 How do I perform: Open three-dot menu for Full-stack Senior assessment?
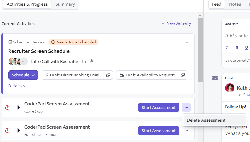click(186, 131)
